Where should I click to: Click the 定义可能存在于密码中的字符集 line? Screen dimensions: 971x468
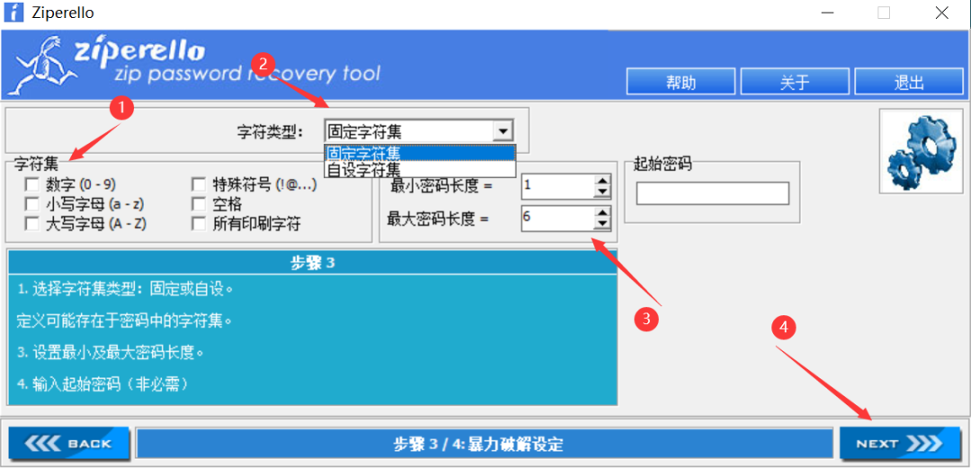[123, 321]
